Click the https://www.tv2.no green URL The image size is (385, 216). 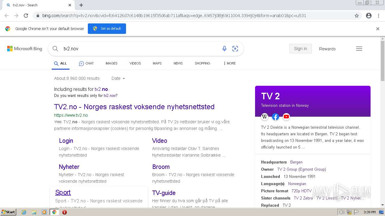pos(71,115)
